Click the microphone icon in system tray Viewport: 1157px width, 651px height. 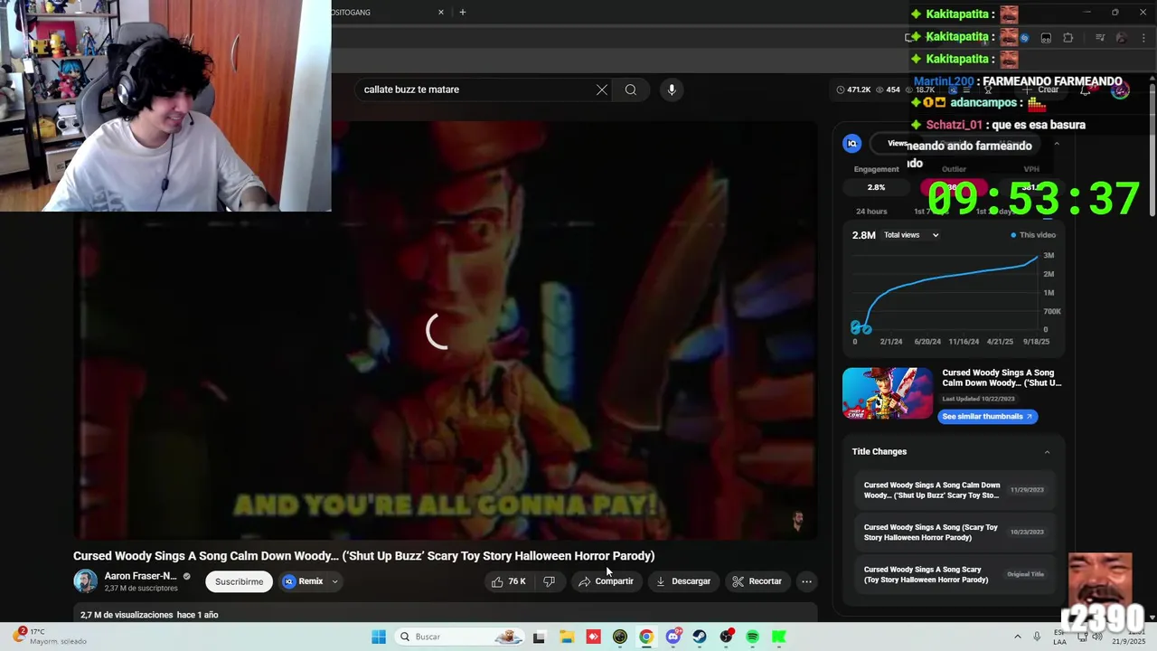(x=1037, y=637)
